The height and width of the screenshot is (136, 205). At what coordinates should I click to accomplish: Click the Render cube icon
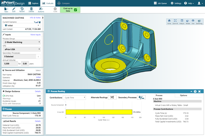[x=188, y=21]
